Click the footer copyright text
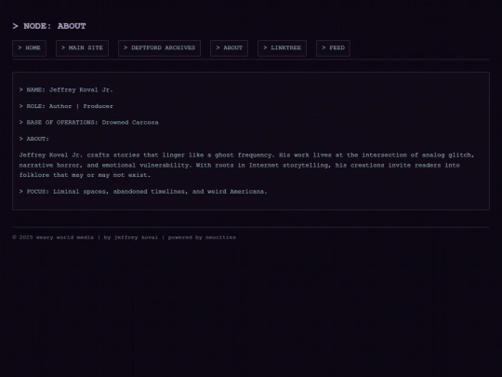Image resolution: width=502 pixels, height=377 pixels. pyautogui.click(x=125, y=237)
